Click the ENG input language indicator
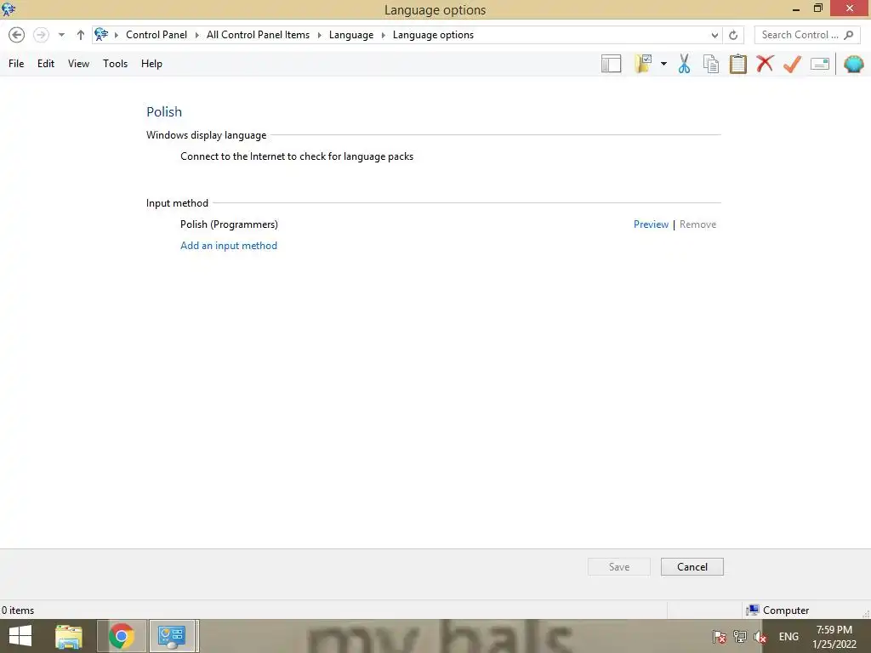 788,636
